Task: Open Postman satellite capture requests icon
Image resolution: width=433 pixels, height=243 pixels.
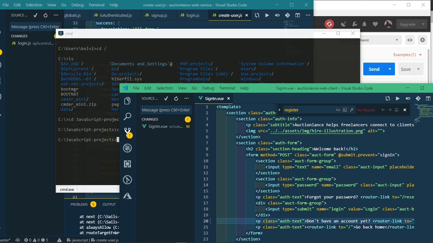Action: pos(344,24)
